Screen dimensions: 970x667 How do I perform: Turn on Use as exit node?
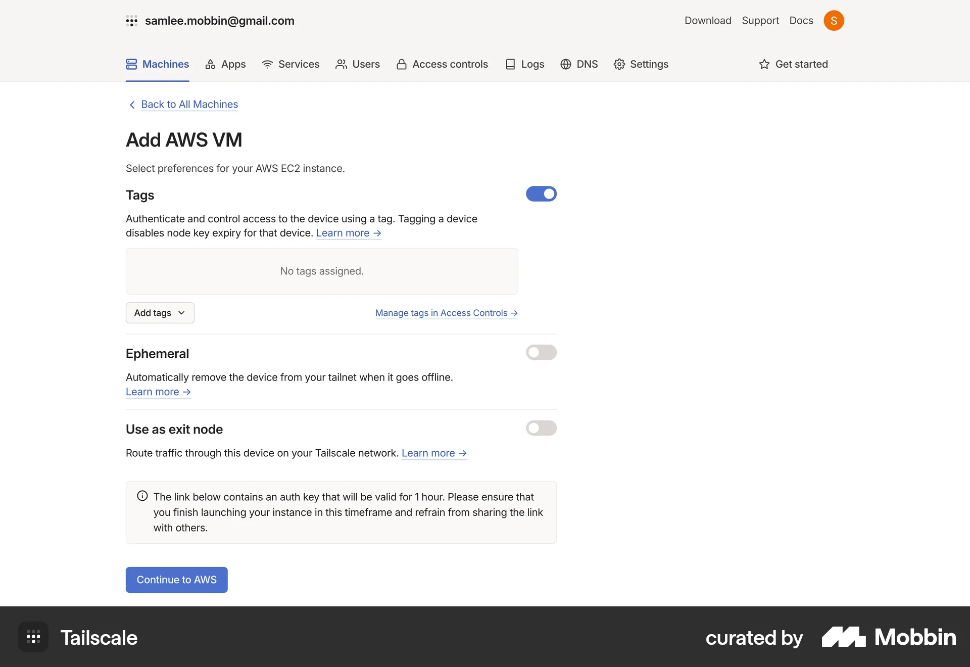[541, 428]
